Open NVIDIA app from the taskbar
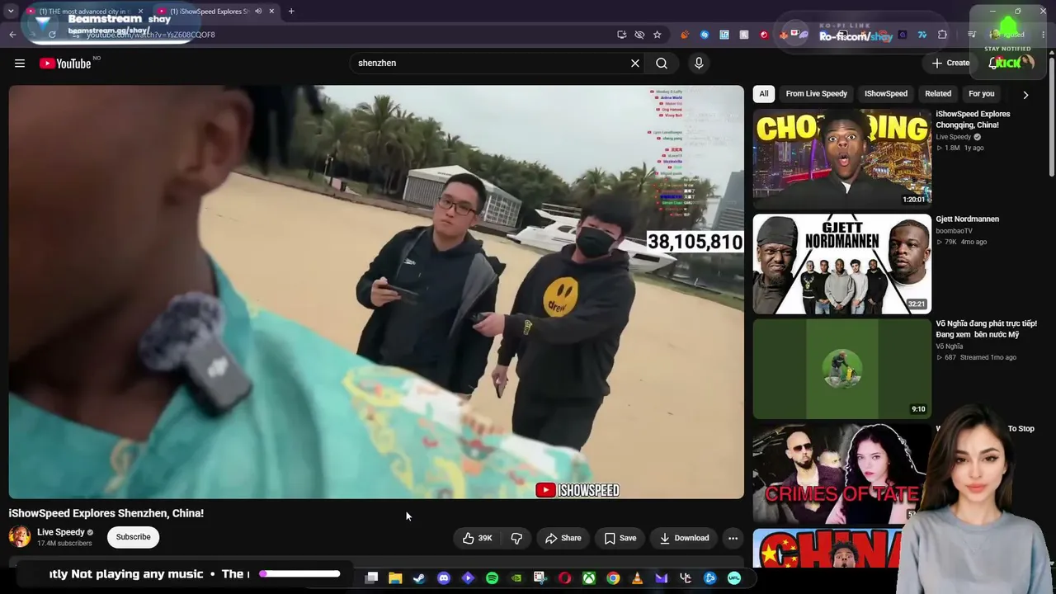Image resolution: width=1056 pixels, height=594 pixels. [x=516, y=578]
